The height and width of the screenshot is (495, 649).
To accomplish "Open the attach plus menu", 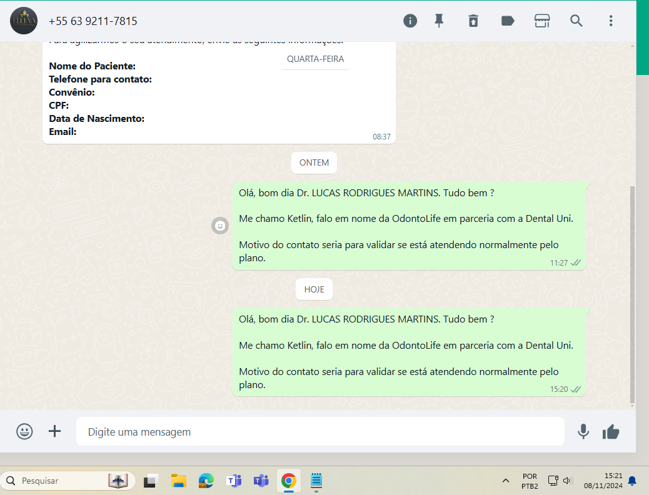I will (54, 431).
